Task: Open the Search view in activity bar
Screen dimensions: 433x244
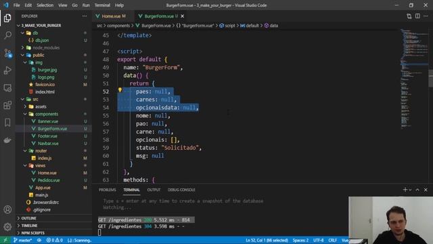Action: point(7,35)
